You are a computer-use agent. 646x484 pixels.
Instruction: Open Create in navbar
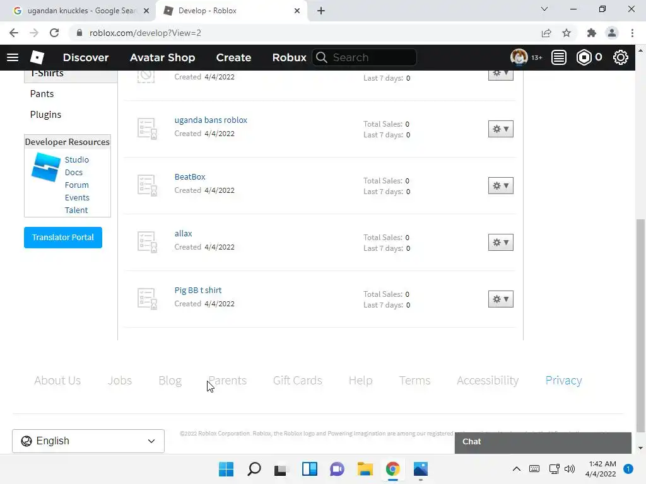233,57
